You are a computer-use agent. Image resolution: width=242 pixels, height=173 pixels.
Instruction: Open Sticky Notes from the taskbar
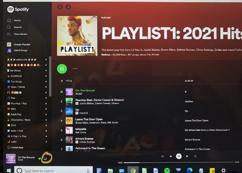(212, 171)
